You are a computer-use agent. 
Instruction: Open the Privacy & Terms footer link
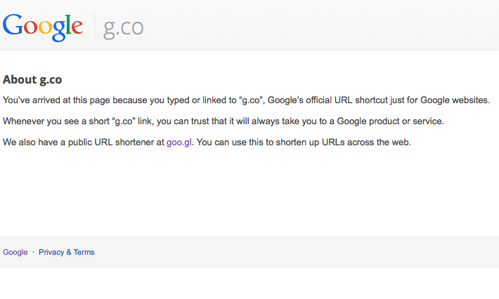(x=67, y=252)
